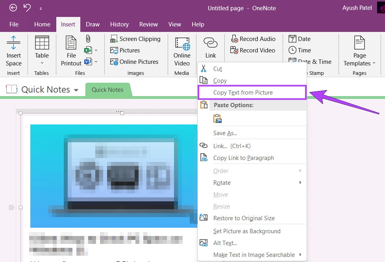Click the File Printout icon

click(x=71, y=43)
